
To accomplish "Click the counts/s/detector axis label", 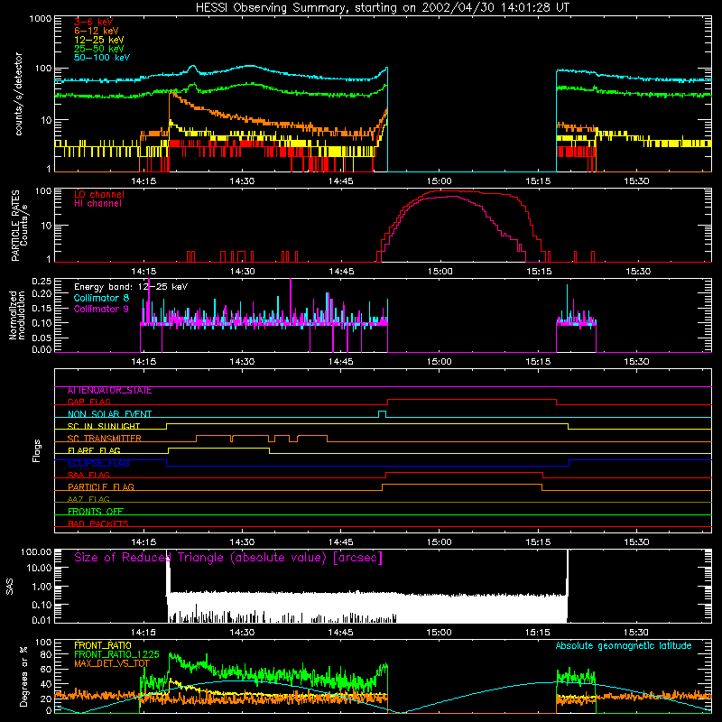I will pyautogui.click(x=18, y=94).
